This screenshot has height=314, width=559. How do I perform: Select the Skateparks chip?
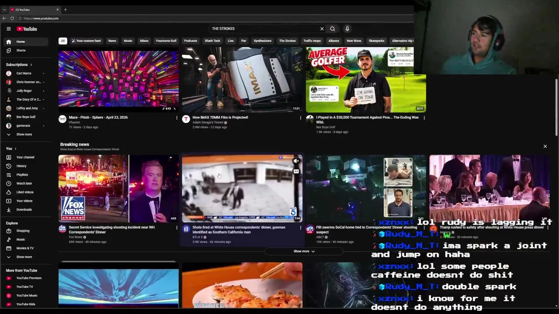(x=376, y=41)
